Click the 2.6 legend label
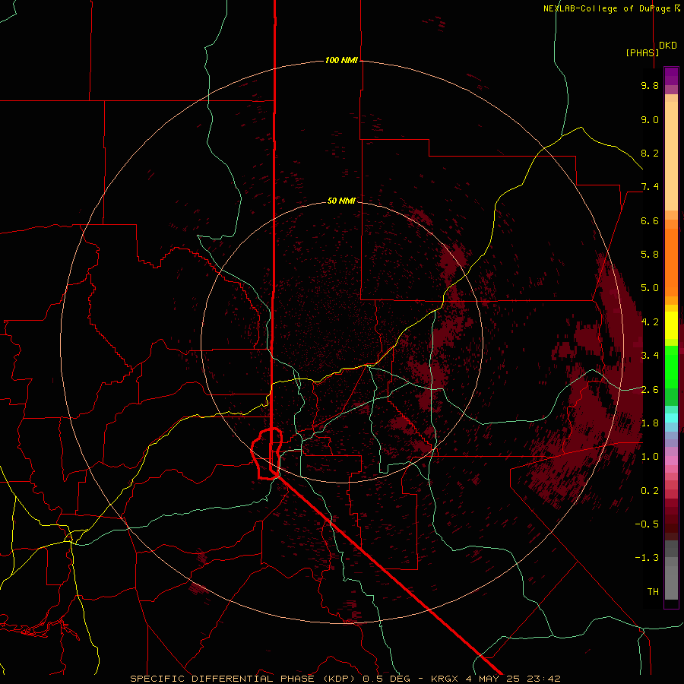684x684 pixels. click(650, 390)
